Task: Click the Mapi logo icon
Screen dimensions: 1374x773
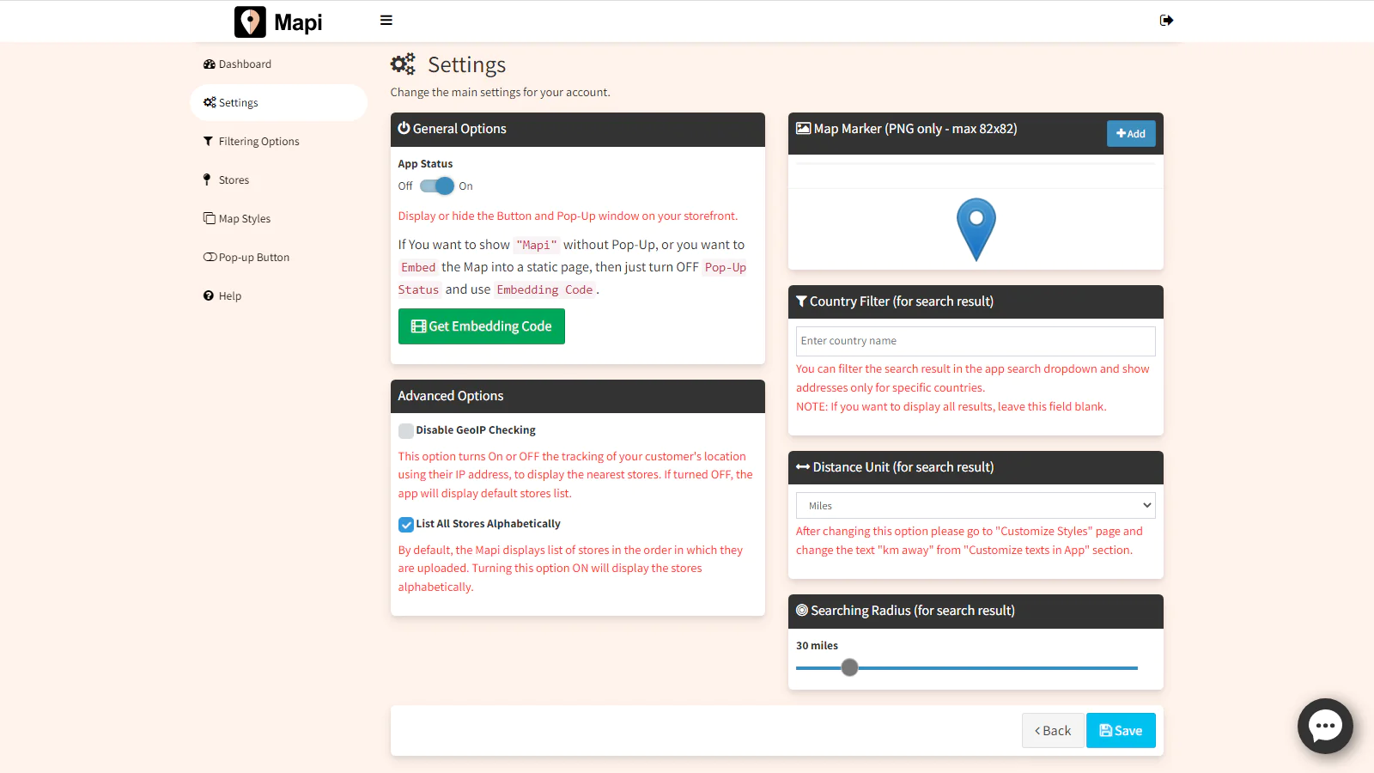Action: 250,21
